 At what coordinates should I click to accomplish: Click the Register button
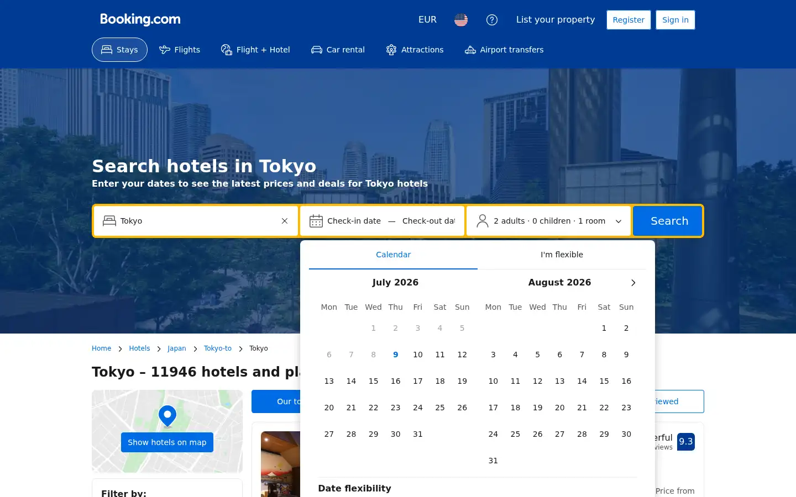coord(629,20)
